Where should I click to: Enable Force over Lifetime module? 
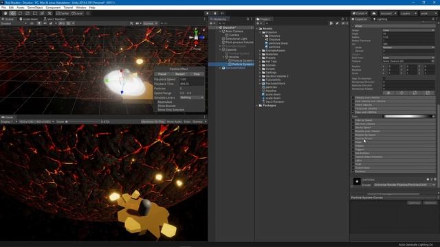353,108
